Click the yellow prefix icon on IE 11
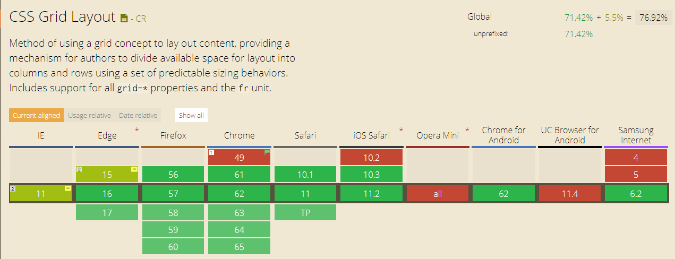 click(x=68, y=188)
